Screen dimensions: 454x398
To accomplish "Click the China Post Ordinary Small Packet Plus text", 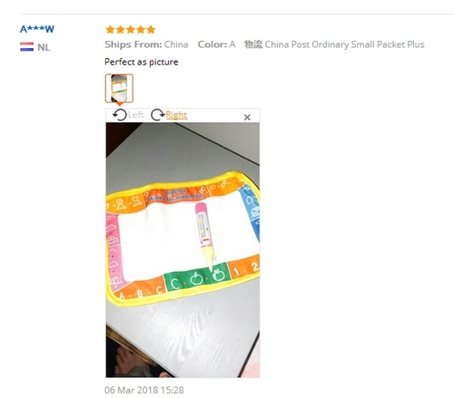I will [344, 44].
